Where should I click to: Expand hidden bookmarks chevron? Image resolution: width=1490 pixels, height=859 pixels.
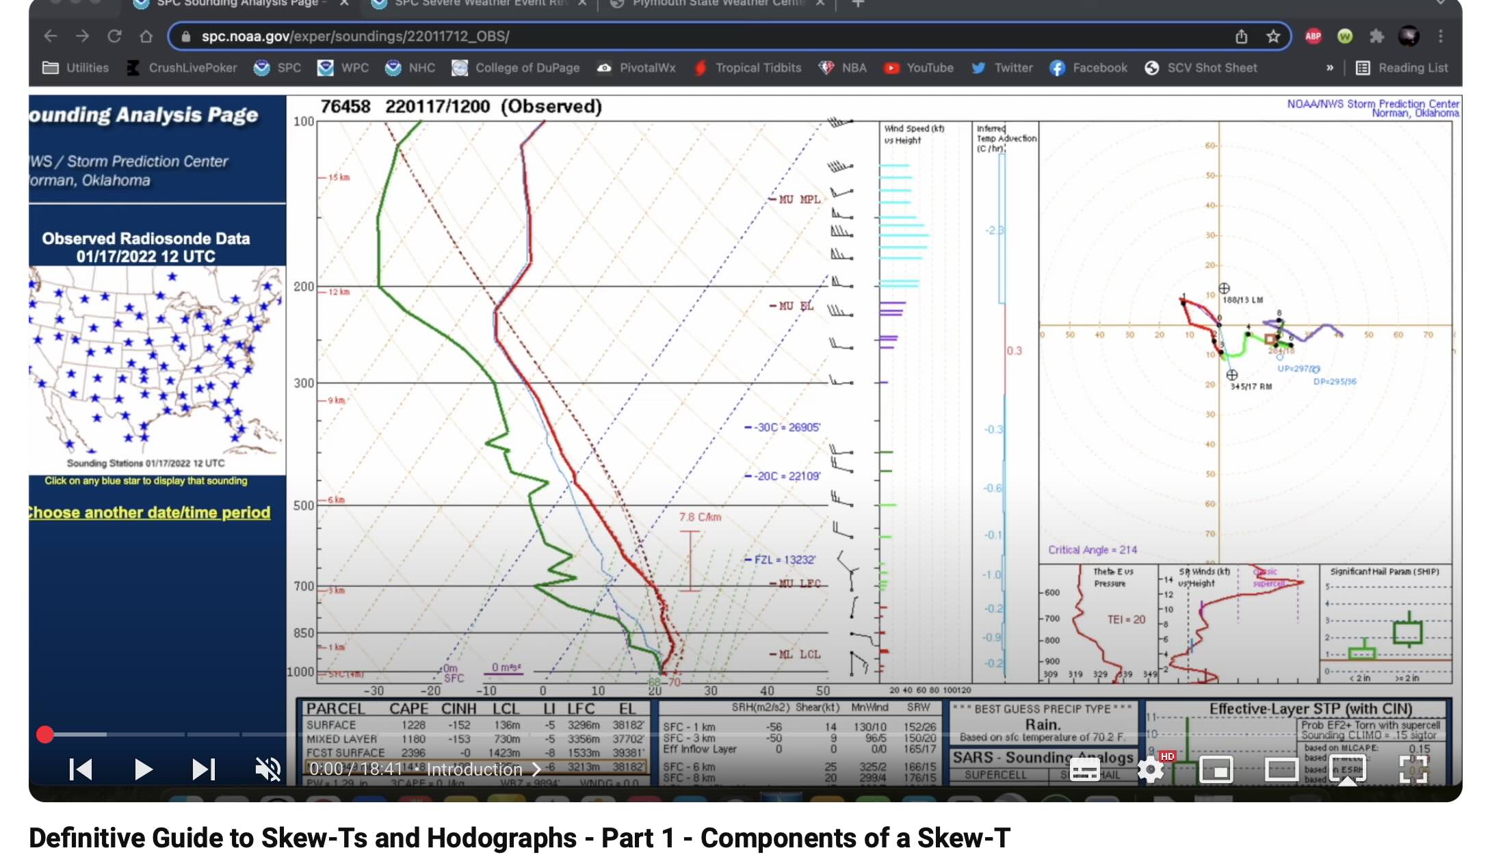[1329, 68]
